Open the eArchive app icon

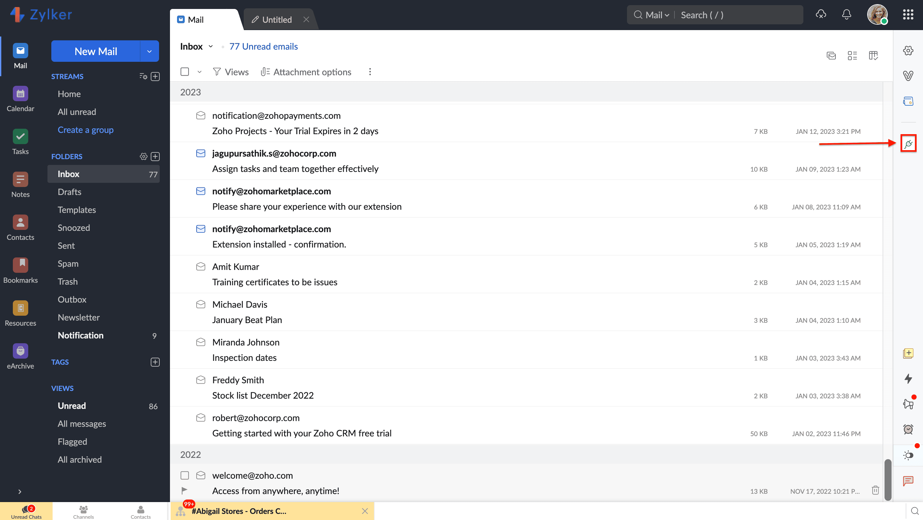pyautogui.click(x=21, y=357)
